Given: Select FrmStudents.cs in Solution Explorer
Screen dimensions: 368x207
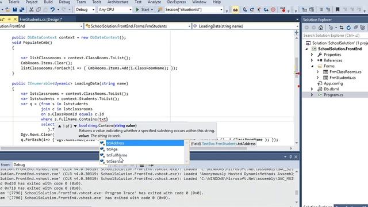Looking at the screenshot, I should coord(343,78).
